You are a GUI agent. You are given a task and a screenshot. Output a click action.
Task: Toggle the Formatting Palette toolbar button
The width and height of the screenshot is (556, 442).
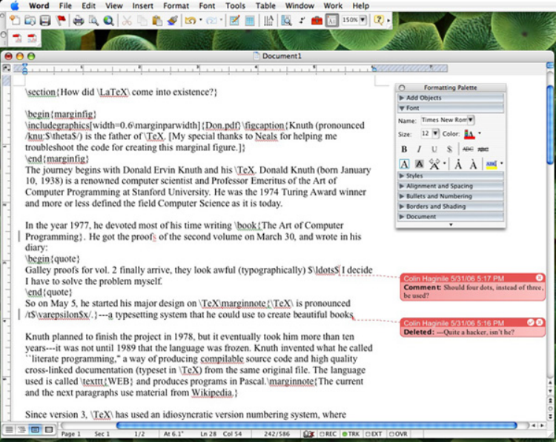332,20
